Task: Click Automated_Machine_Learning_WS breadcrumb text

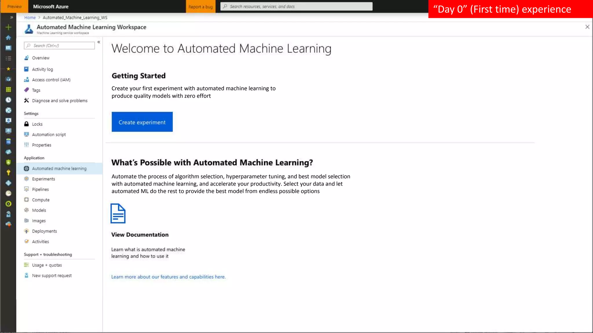Action: (x=75, y=17)
